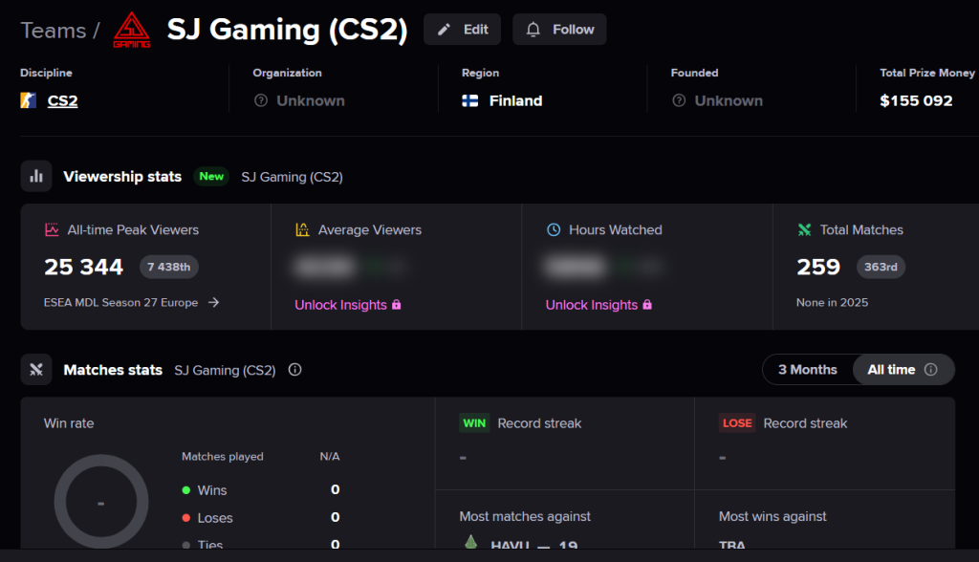Viewport: 979px width, 562px height.
Task: Select the Most wins against label
Action: point(772,516)
